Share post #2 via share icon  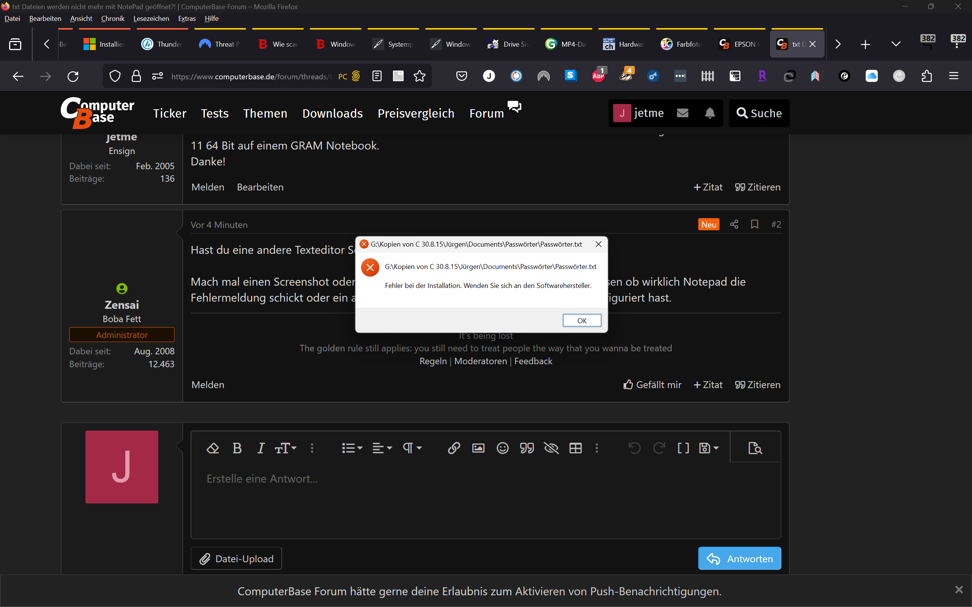pos(734,225)
